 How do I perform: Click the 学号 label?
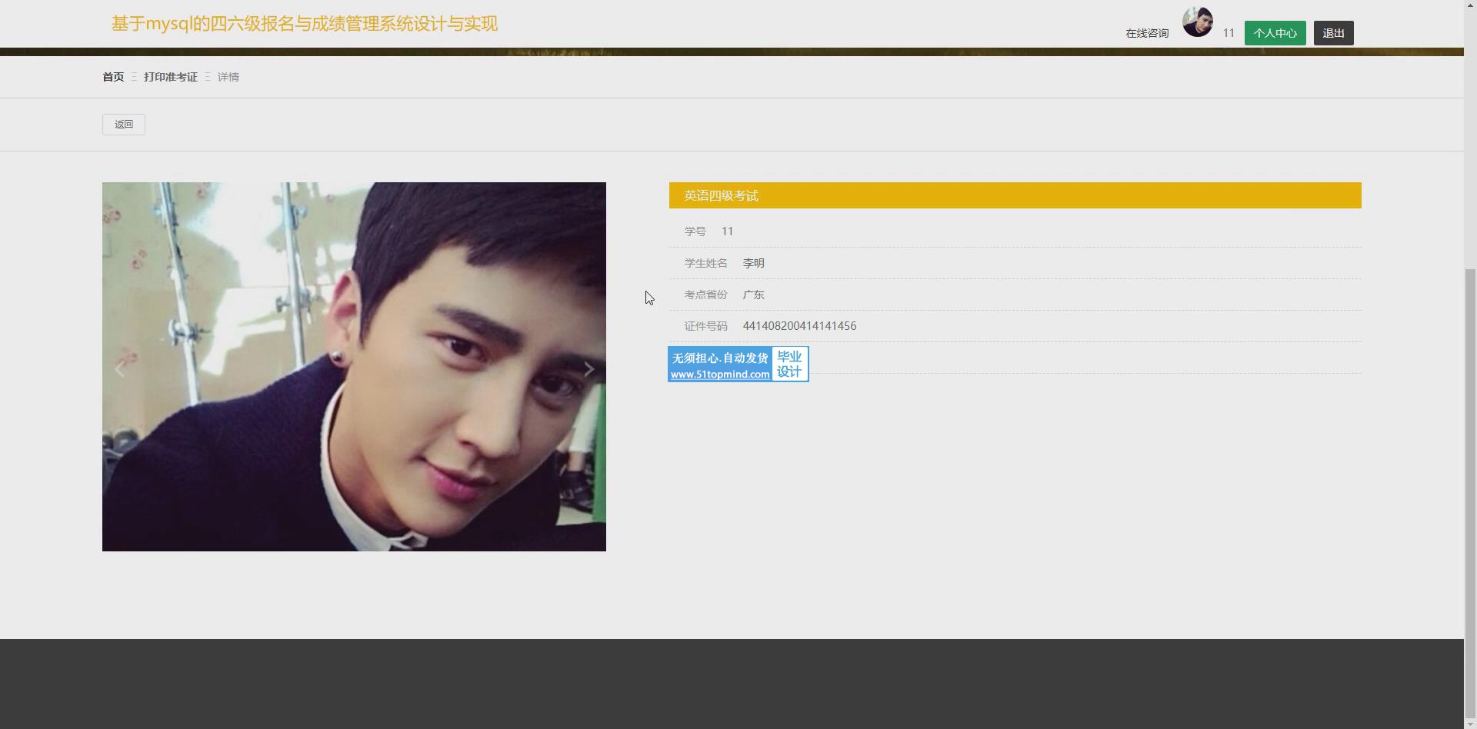tap(695, 231)
